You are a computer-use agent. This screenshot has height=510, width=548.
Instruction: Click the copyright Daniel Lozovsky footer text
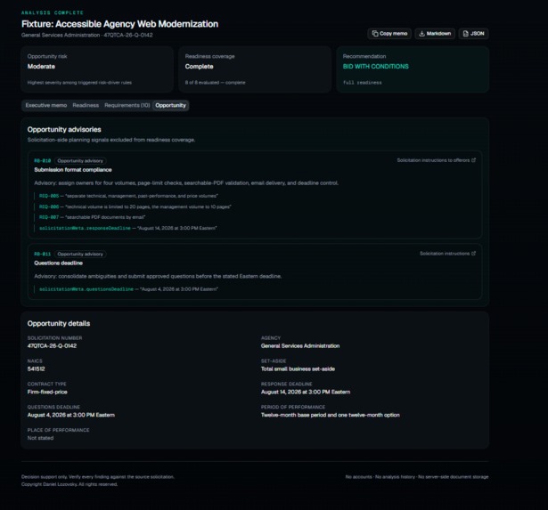tap(70, 484)
